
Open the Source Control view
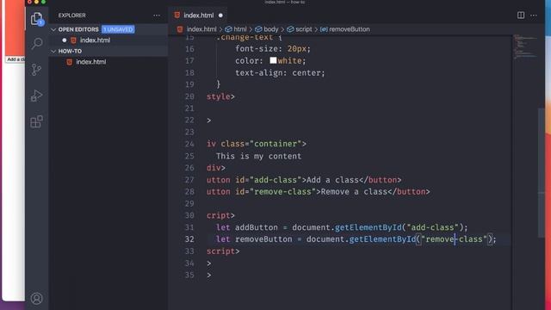[x=36, y=69]
